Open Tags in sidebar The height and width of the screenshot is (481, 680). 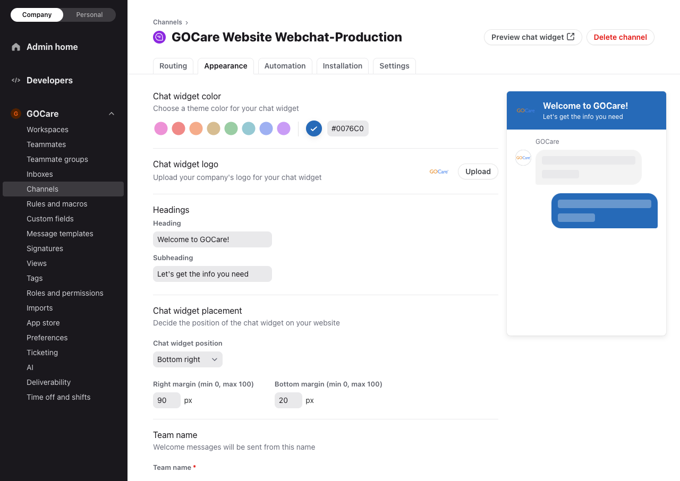[x=63, y=278]
